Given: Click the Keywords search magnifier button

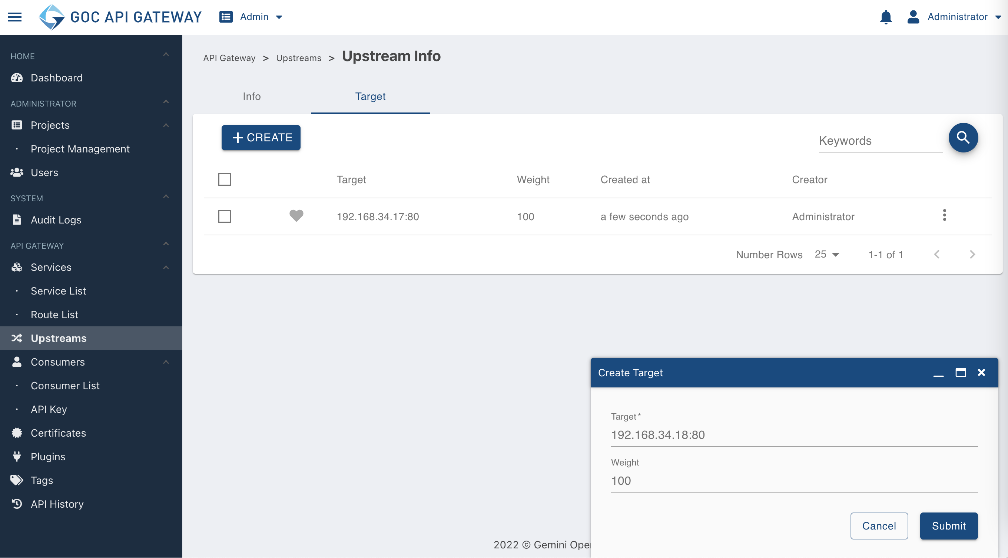Looking at the screenshot, I should [963, 138].
